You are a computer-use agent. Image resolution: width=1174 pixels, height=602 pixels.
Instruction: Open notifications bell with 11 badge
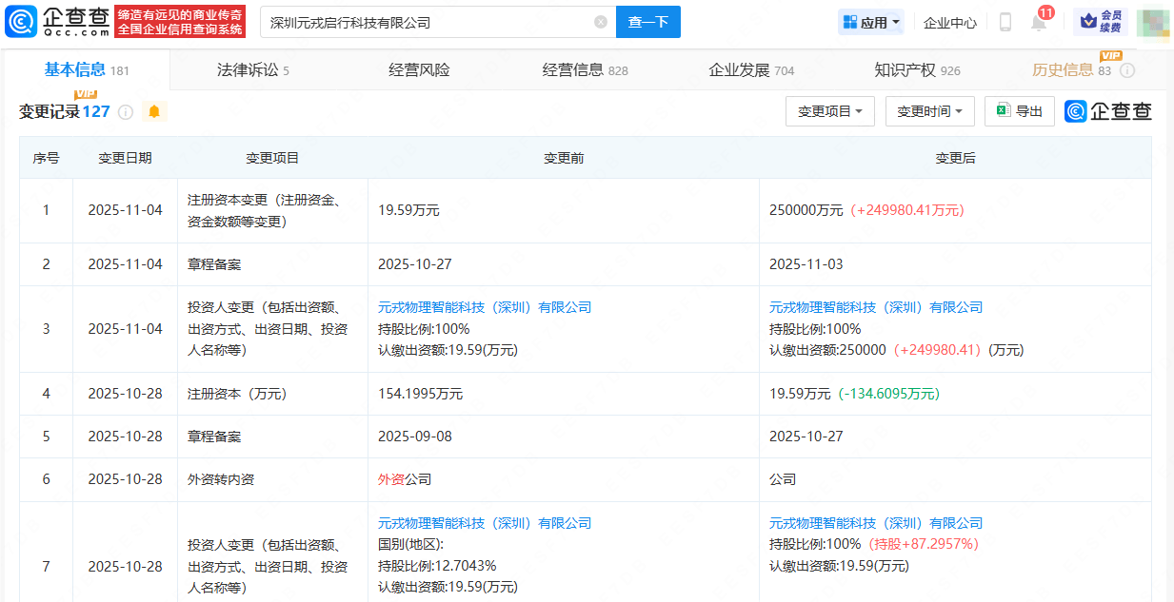[x=1039, y=22]
